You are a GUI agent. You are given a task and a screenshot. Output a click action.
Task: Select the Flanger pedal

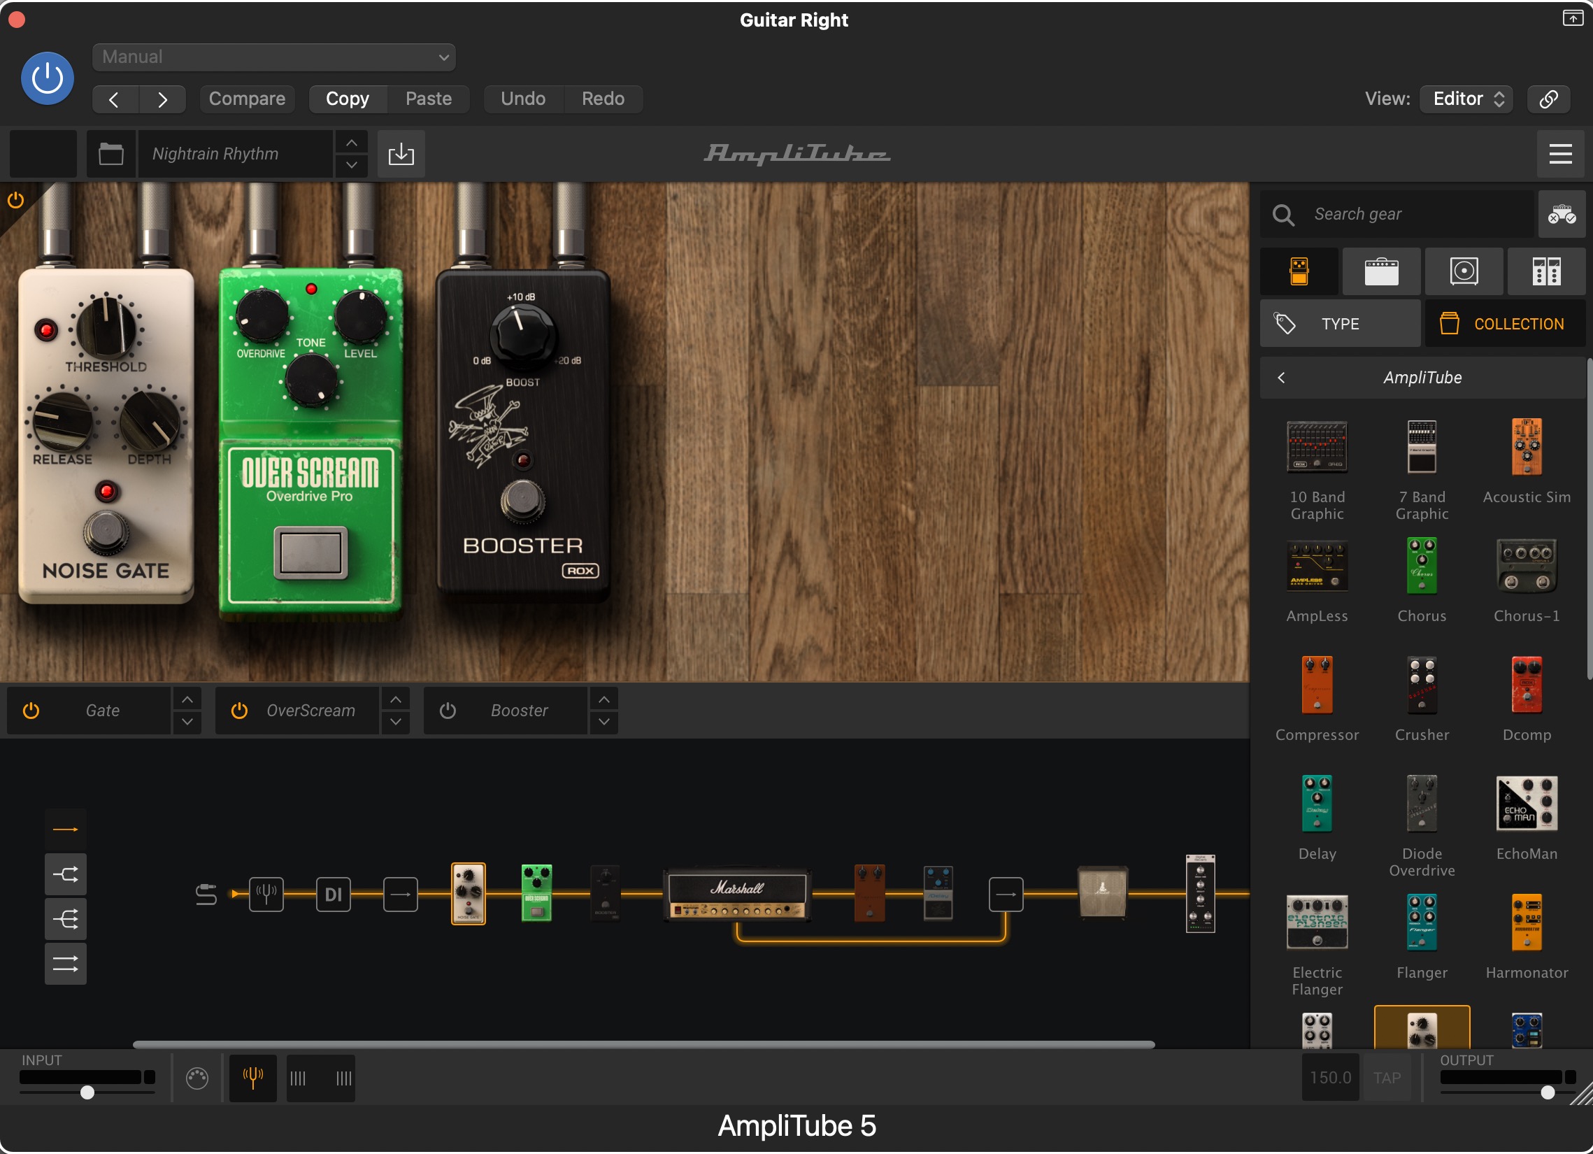tap(1422, 938)
